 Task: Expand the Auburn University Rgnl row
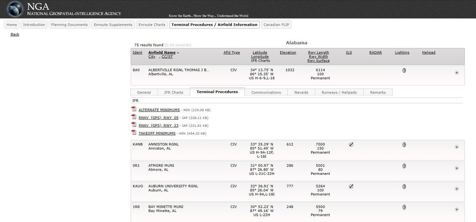[456, 189]
